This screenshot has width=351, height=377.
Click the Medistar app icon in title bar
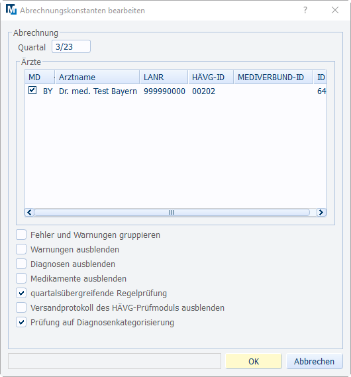coord(11,10)
